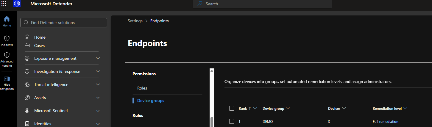Expand the Microsoft Sentinel chevron
The width and height of the screenshot is (432, 127).
pos(98,111)
